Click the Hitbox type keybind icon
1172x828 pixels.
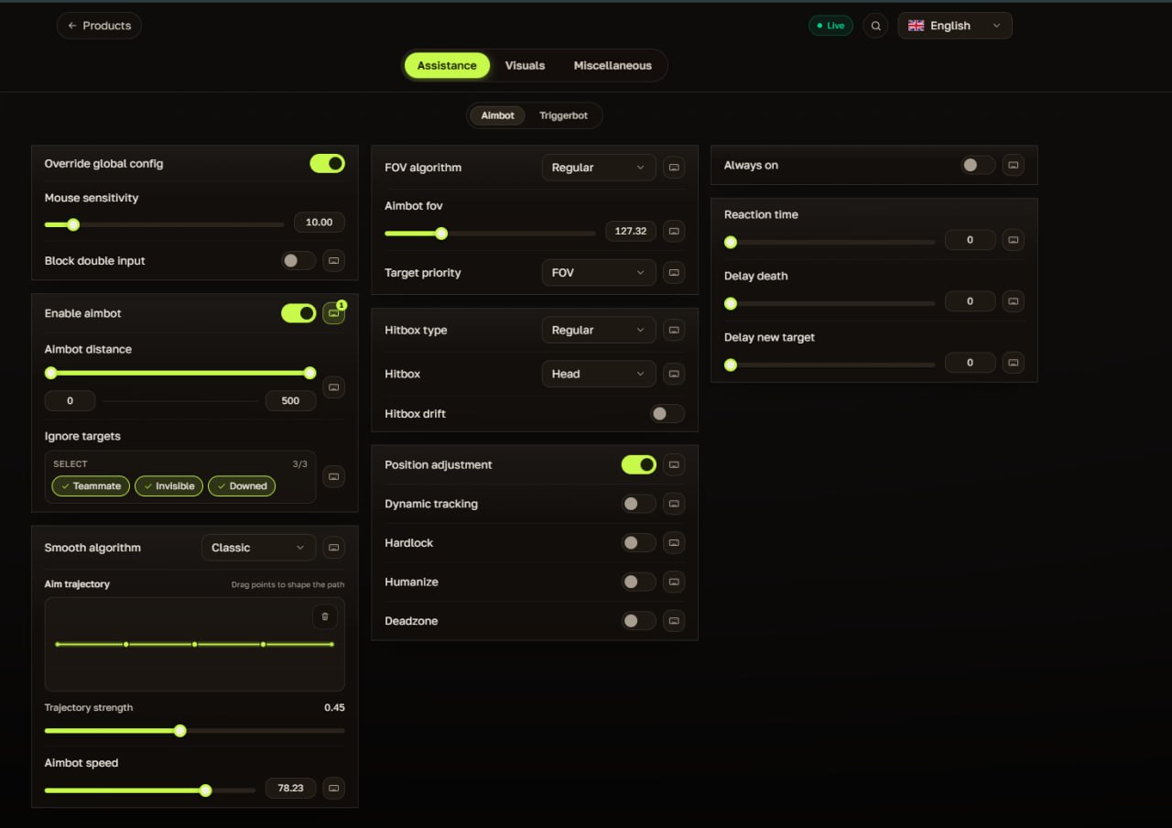[x=674, y=330]
